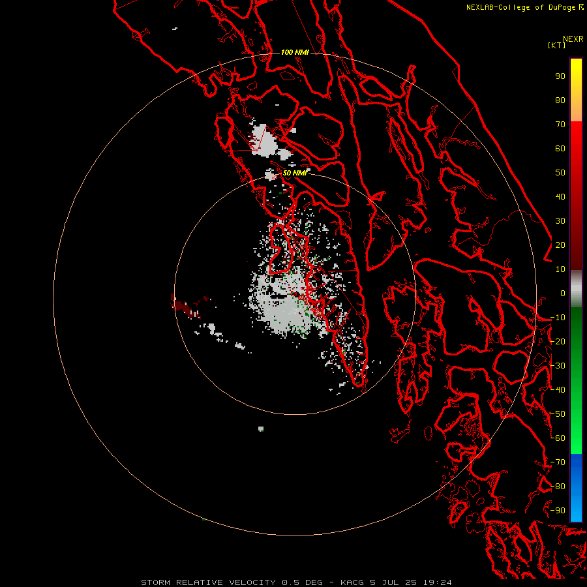Image resolution: width=587 pixels, height=587 pixels.
Task: Click the 50 value on the velocity scale
Action: 560,173
